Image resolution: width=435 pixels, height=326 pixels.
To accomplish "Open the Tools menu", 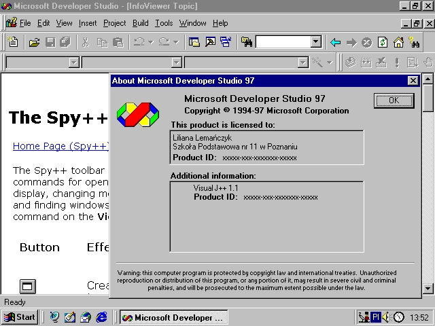I will pyautogui.click(x=164, y=23).
